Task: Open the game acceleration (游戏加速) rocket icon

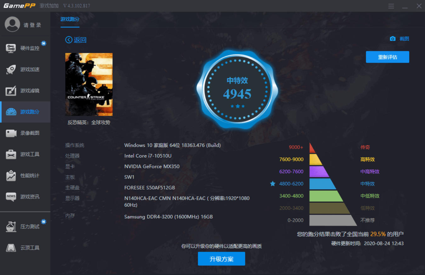Action: [11, 69]
